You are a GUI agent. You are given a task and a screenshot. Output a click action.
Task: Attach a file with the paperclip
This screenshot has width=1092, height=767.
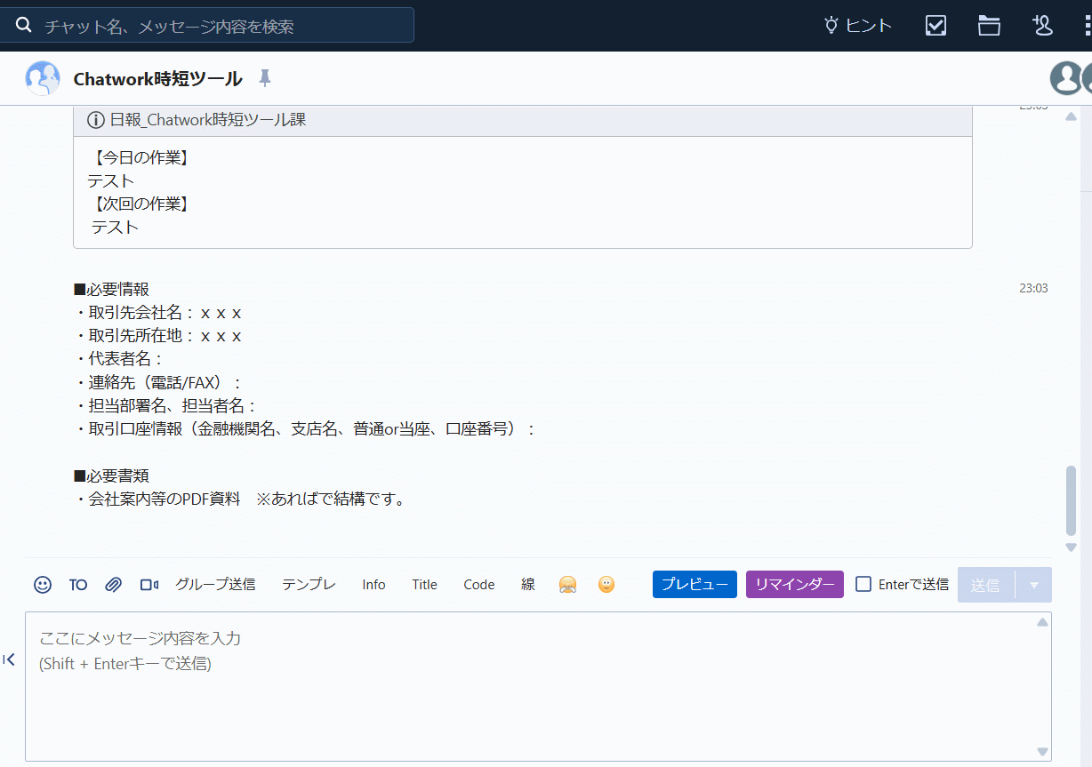(x=113, y=585)
